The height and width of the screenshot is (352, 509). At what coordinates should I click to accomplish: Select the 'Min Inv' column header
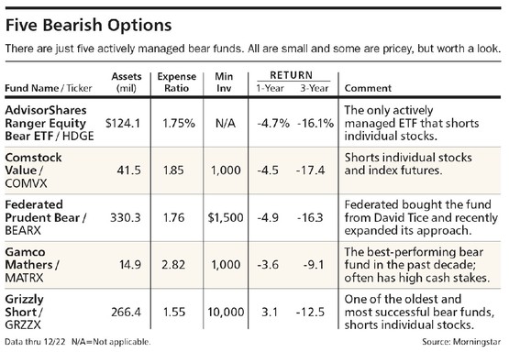[x=224, y=82]
